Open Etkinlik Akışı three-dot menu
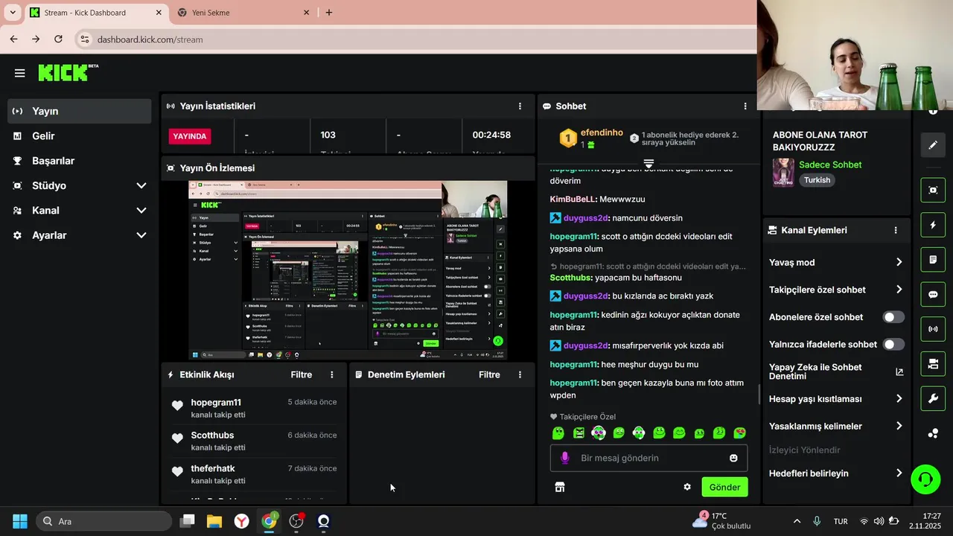 [332, 375]
